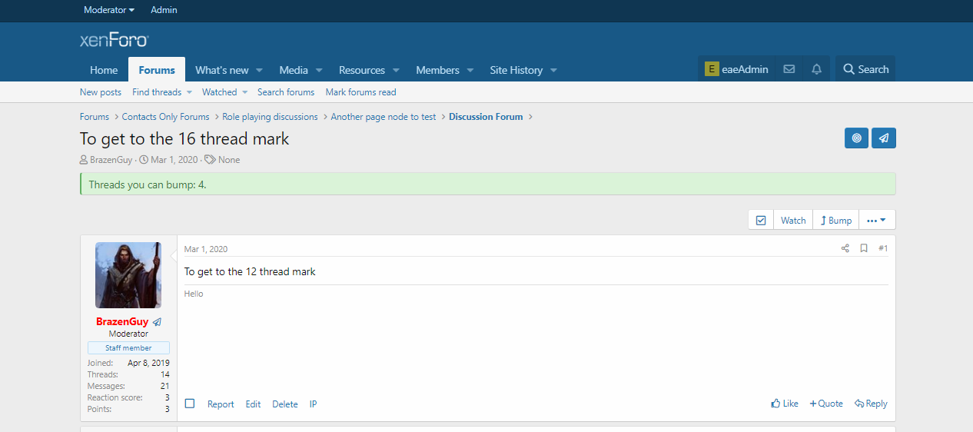Open the Search button in the header

click(x=865, y=69)
